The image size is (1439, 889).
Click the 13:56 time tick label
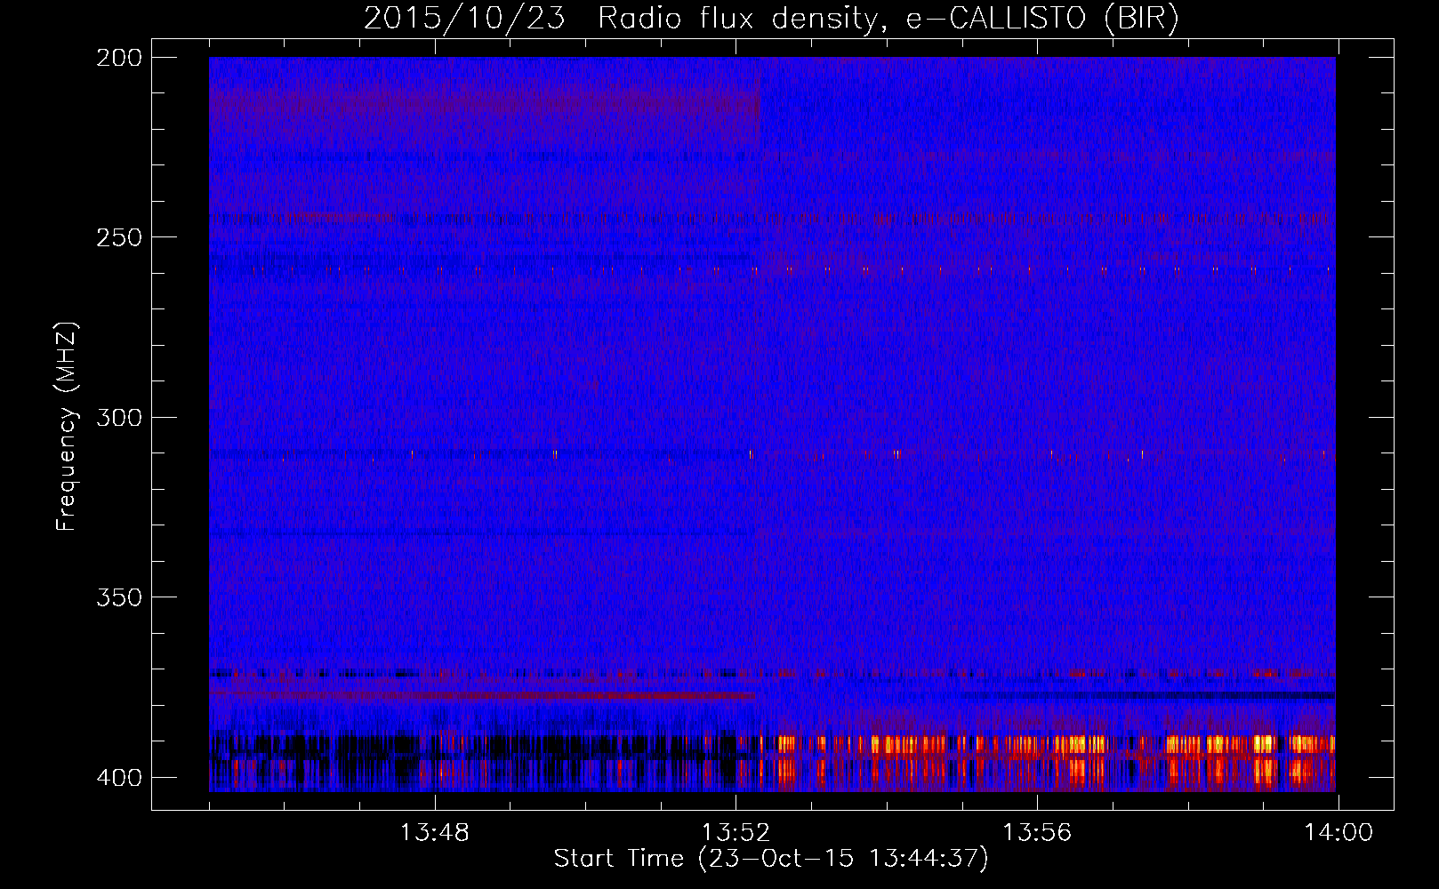click(x=1037, y=833)
